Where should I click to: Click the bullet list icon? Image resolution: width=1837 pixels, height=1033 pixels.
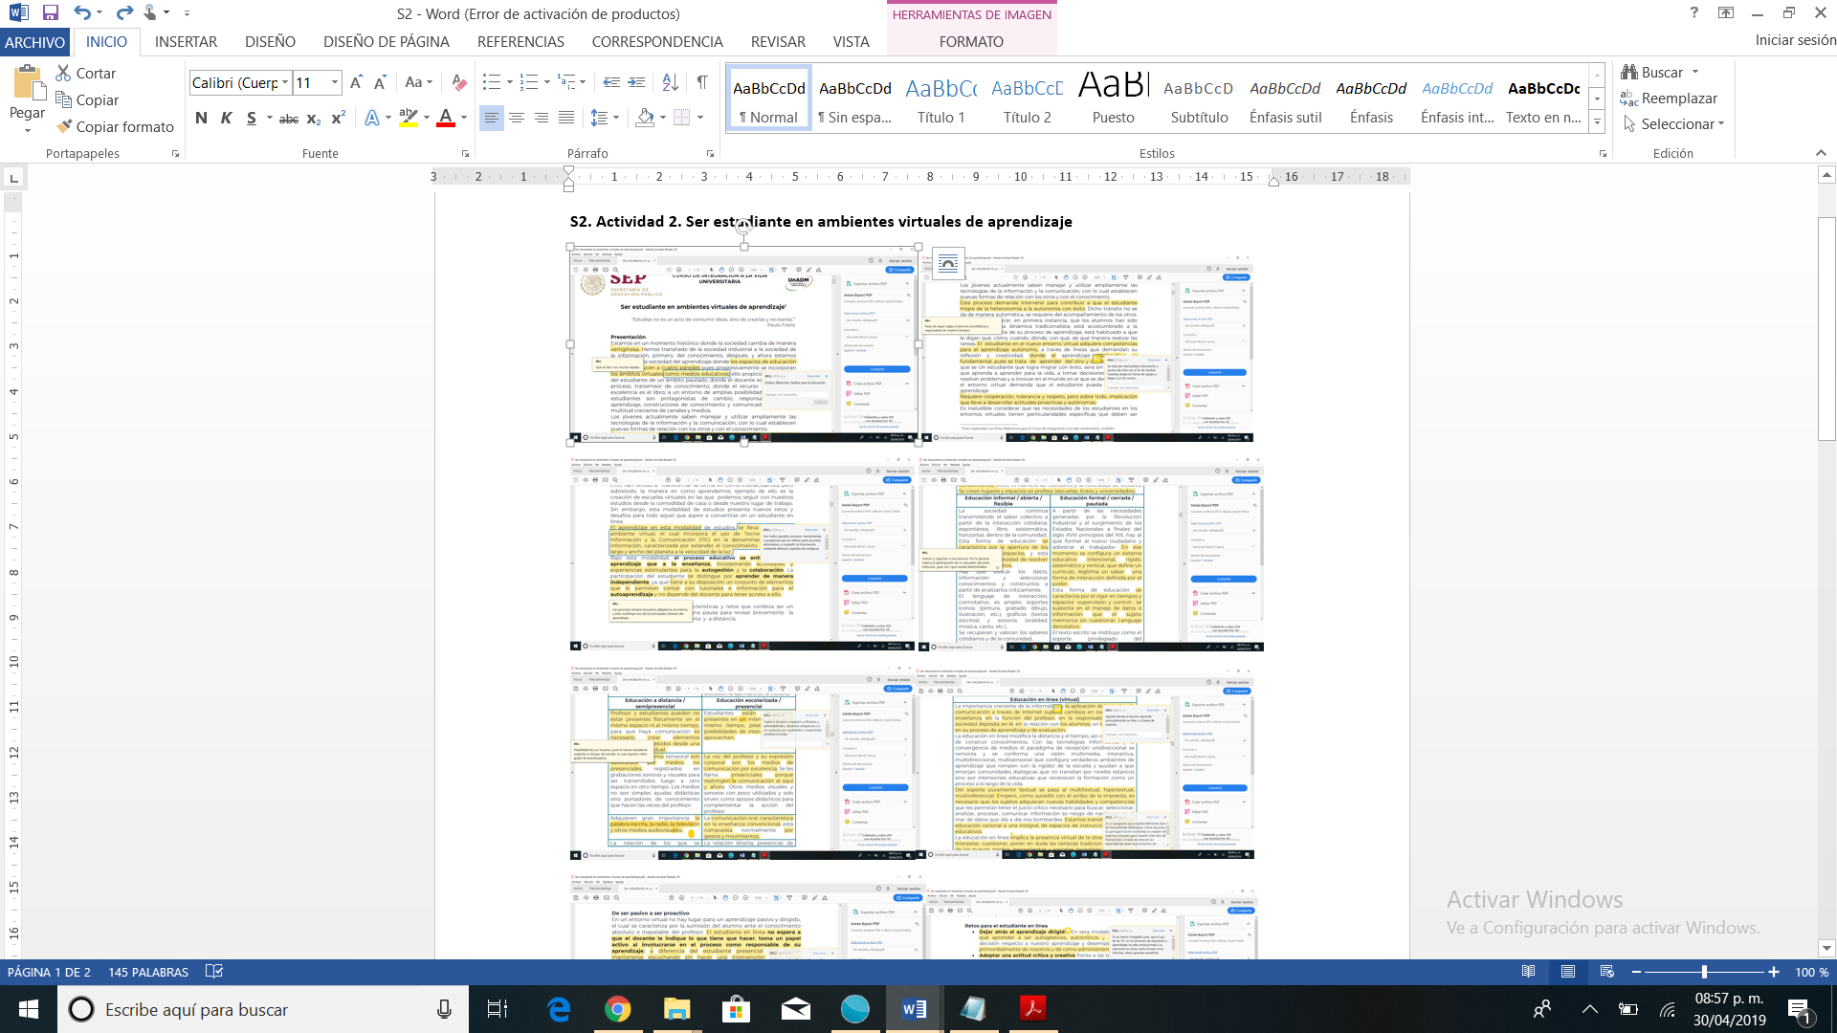492,82
